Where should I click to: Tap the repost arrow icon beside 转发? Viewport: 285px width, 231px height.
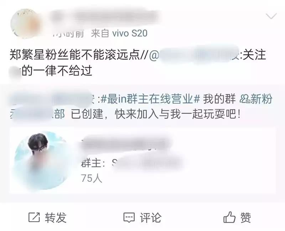pos(34,217)
